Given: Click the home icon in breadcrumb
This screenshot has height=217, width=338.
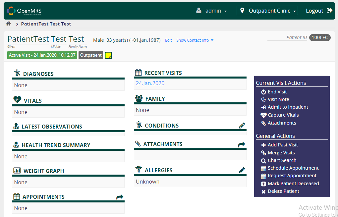Looking at the screenshot, I should pos(8,24).
